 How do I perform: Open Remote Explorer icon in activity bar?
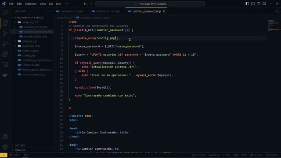point(5,65)
